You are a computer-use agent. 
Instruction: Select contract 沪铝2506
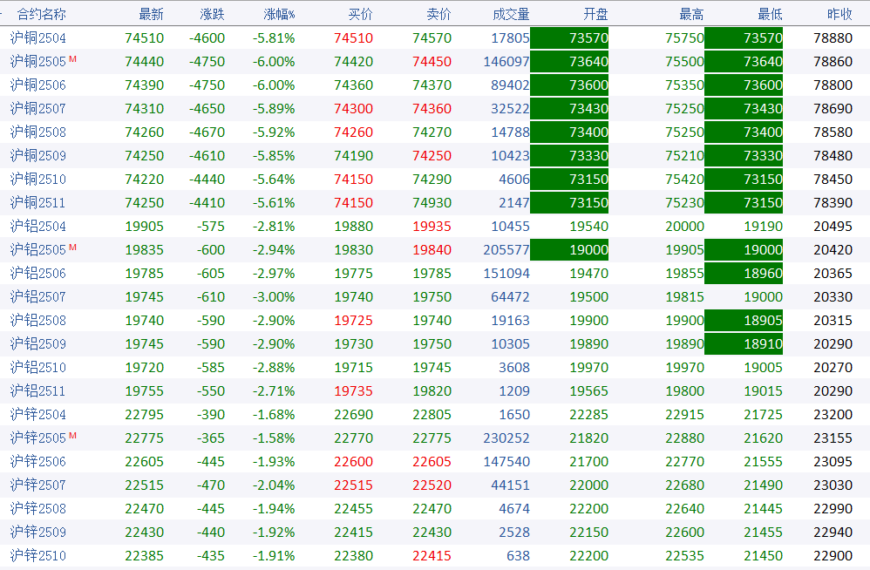(37, 274)
